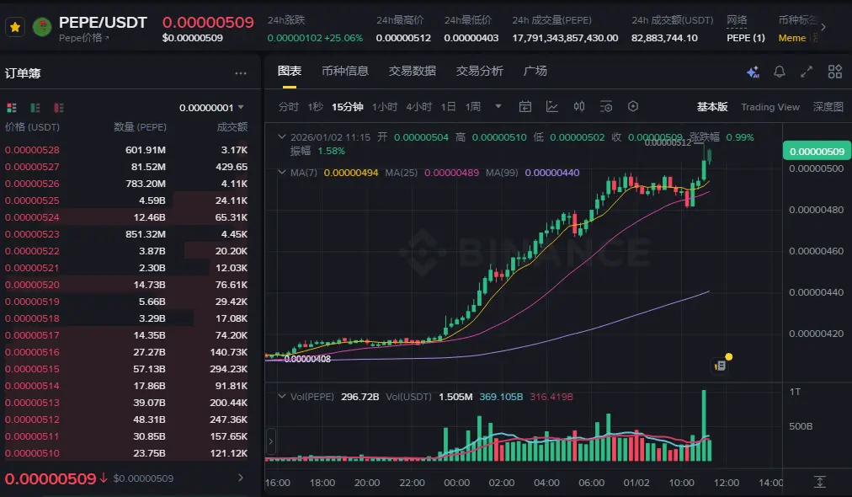Open the calendar date range icon
Image resolution: width=852 pixels, height=497 pixels.
525,107
